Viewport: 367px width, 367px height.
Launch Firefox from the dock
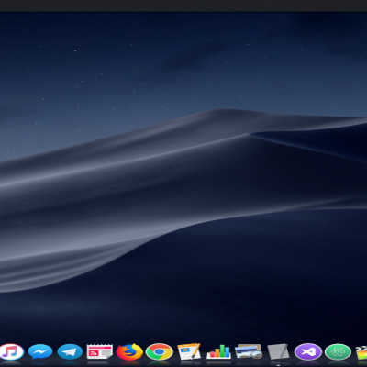point(129,351)
